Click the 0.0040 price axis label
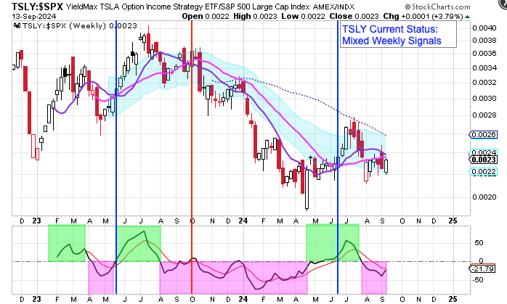 [x=481, y=28]
